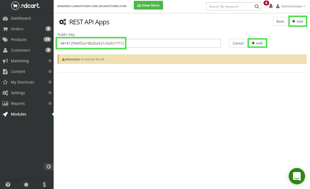Focus the Public Key input field
The image size is (310, 189).
point(139,43)
